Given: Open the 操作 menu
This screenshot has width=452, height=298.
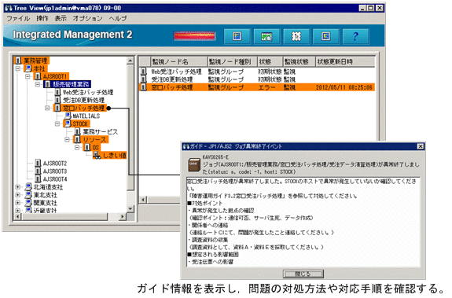Looking at the screenshot, I should (42, 18).
